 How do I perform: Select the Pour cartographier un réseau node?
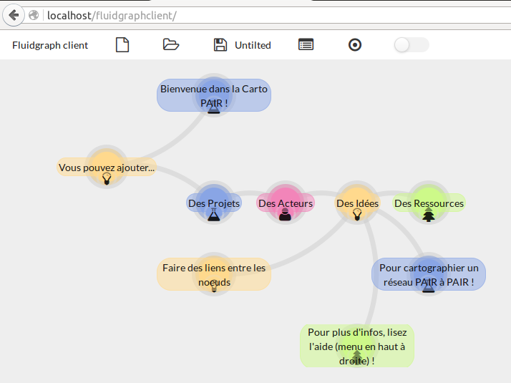tap(429, 274)
